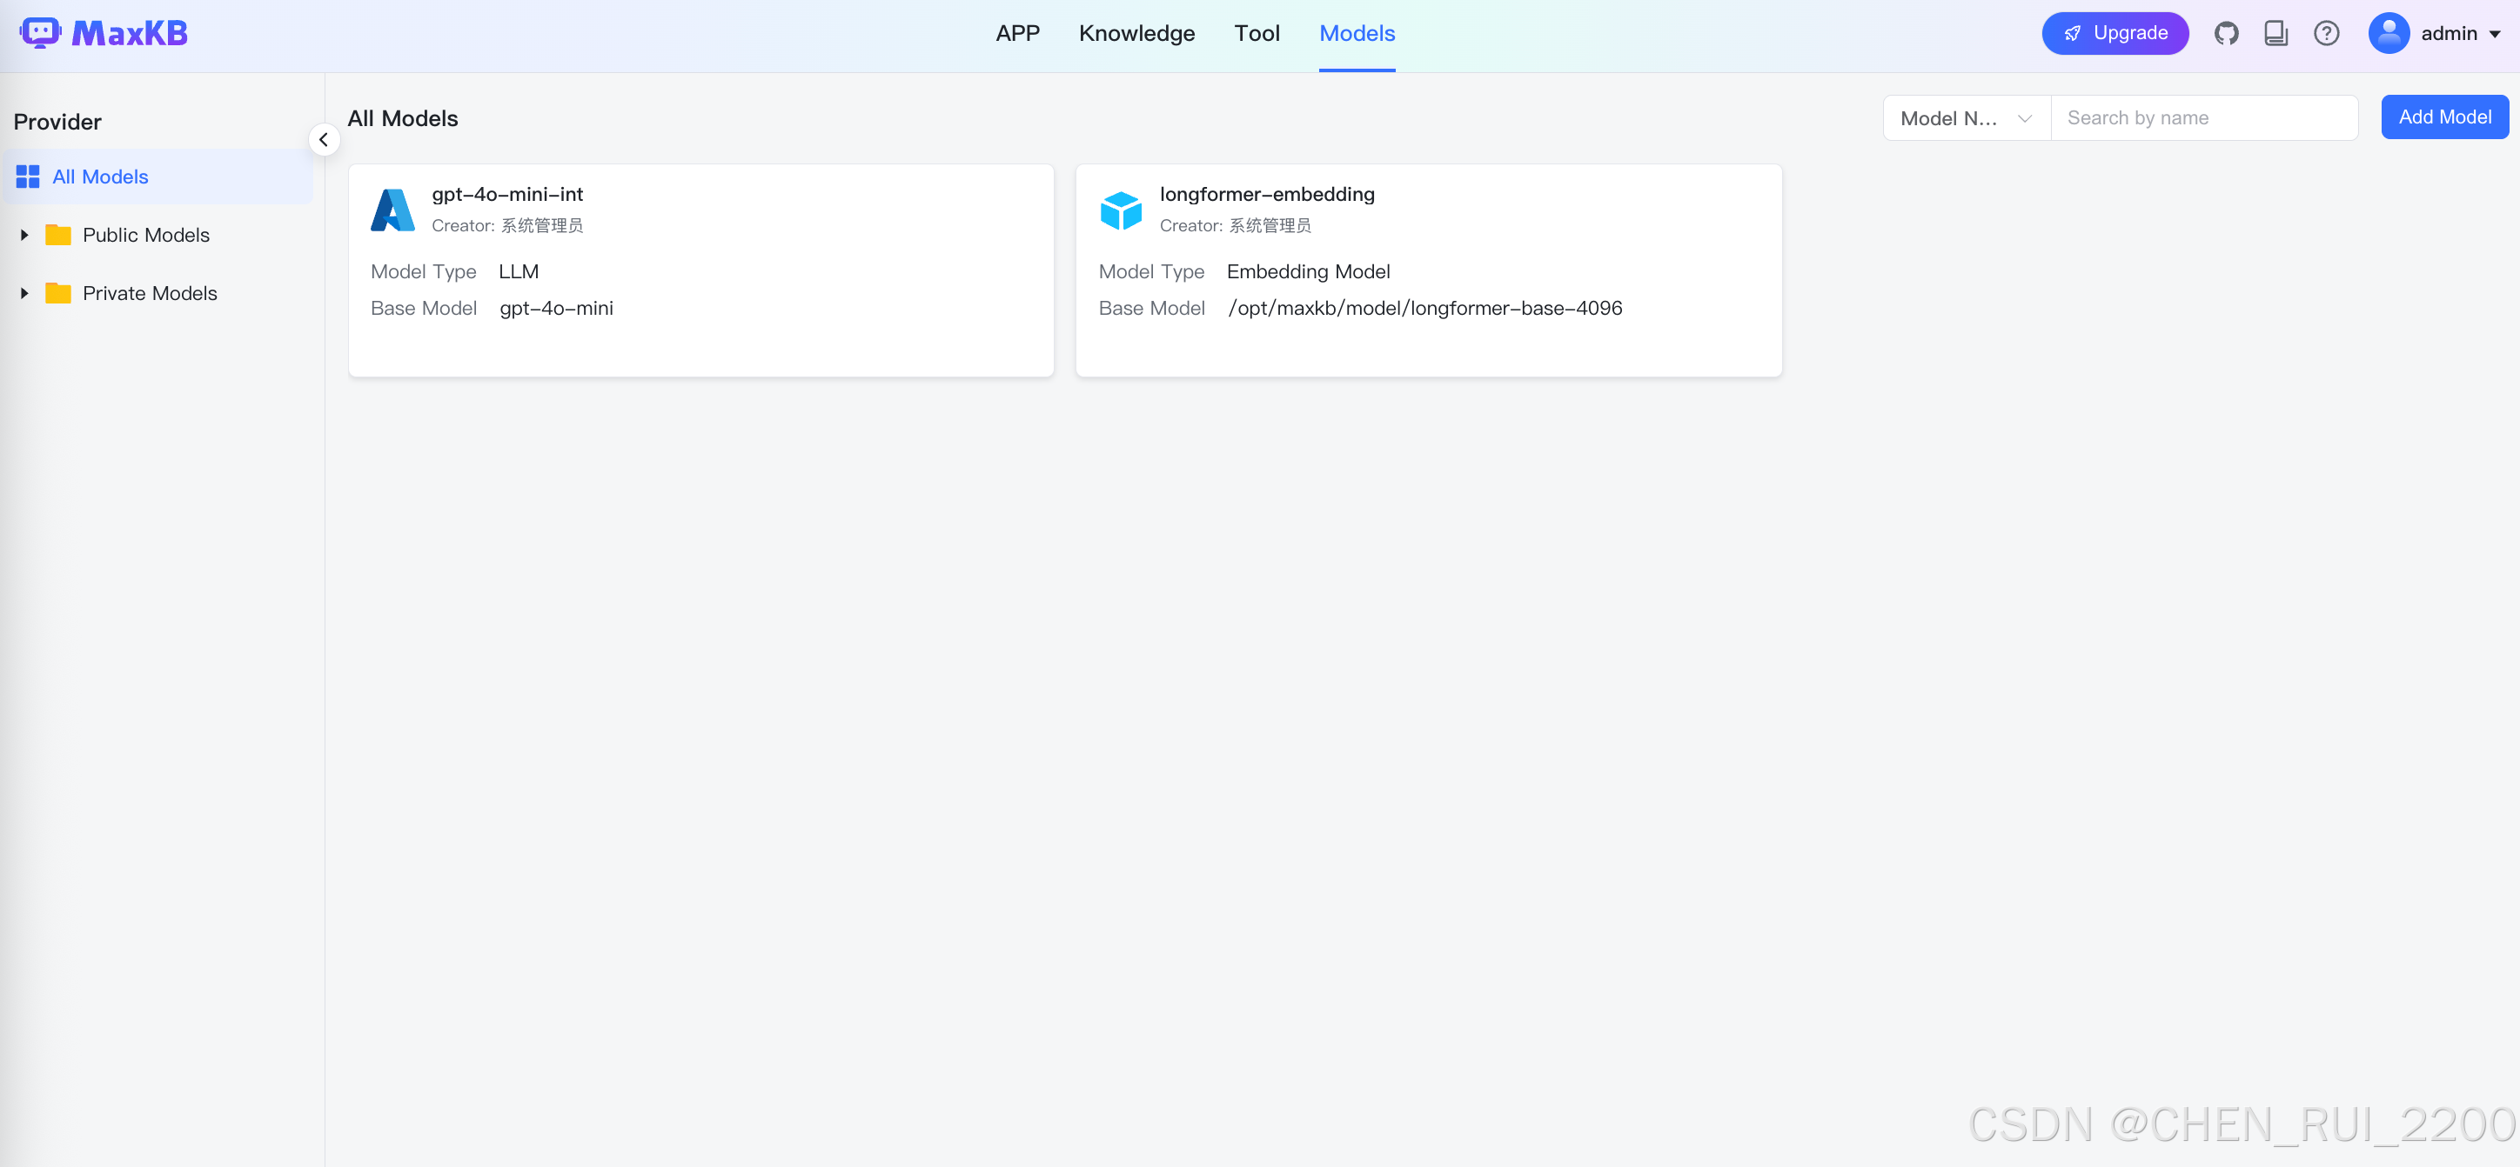Click the All Models page heading
This screenshot has width=2520, height=1167.
point(402,118)
